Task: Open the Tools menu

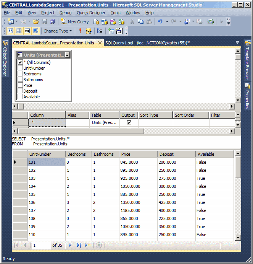Action: pos(116,13)
